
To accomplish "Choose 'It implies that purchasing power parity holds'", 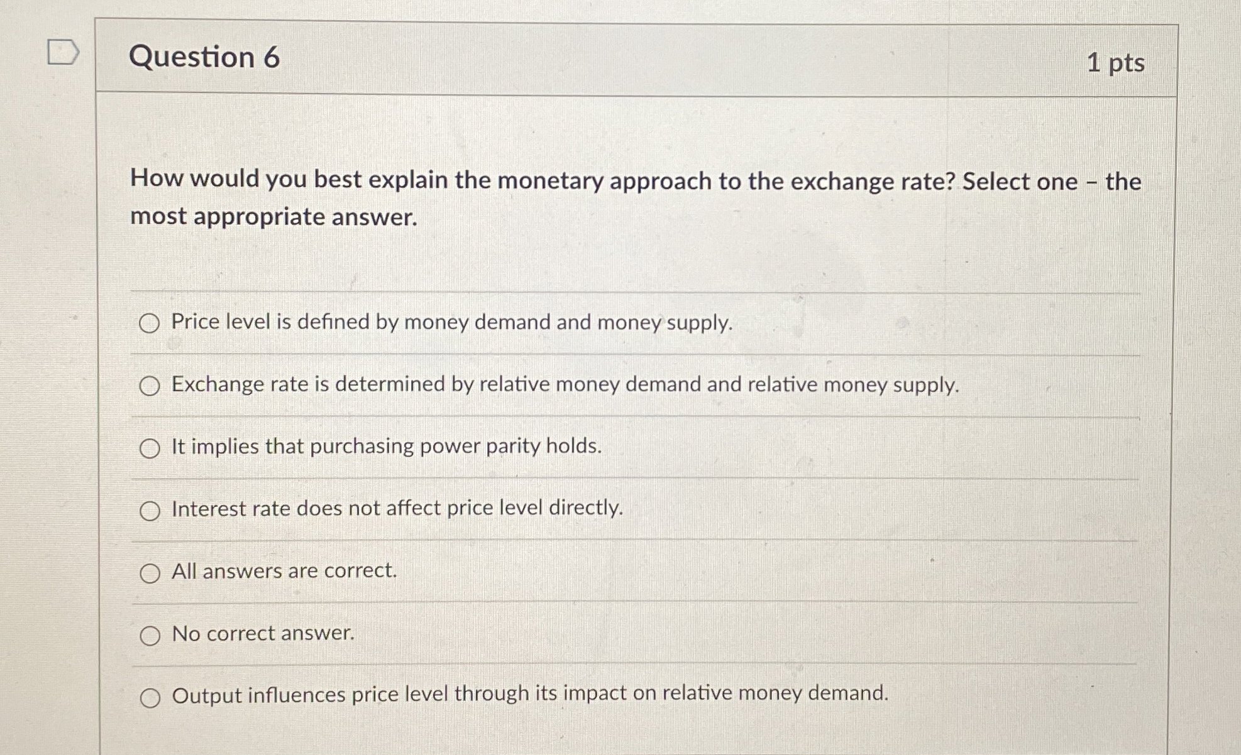I will 150,448.
